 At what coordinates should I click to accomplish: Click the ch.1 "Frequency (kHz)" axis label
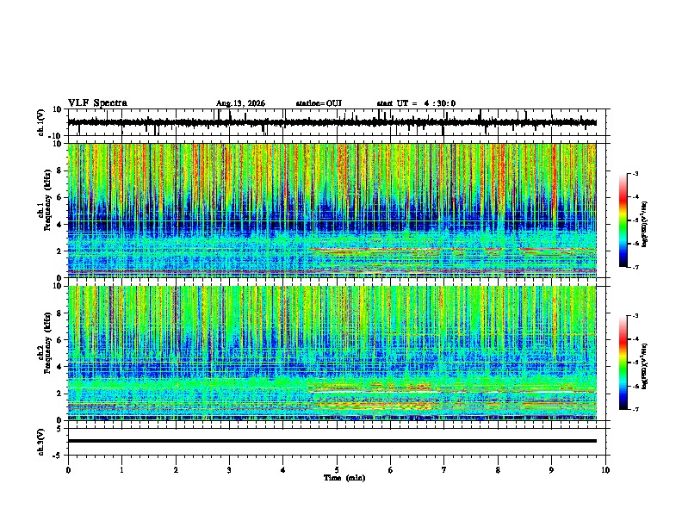pos(47,200)
